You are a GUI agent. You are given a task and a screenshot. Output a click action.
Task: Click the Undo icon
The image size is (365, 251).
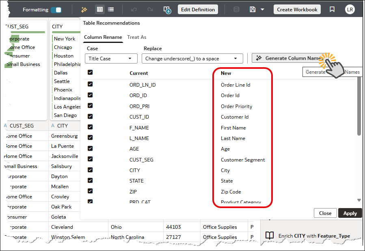tap(134, 9)
